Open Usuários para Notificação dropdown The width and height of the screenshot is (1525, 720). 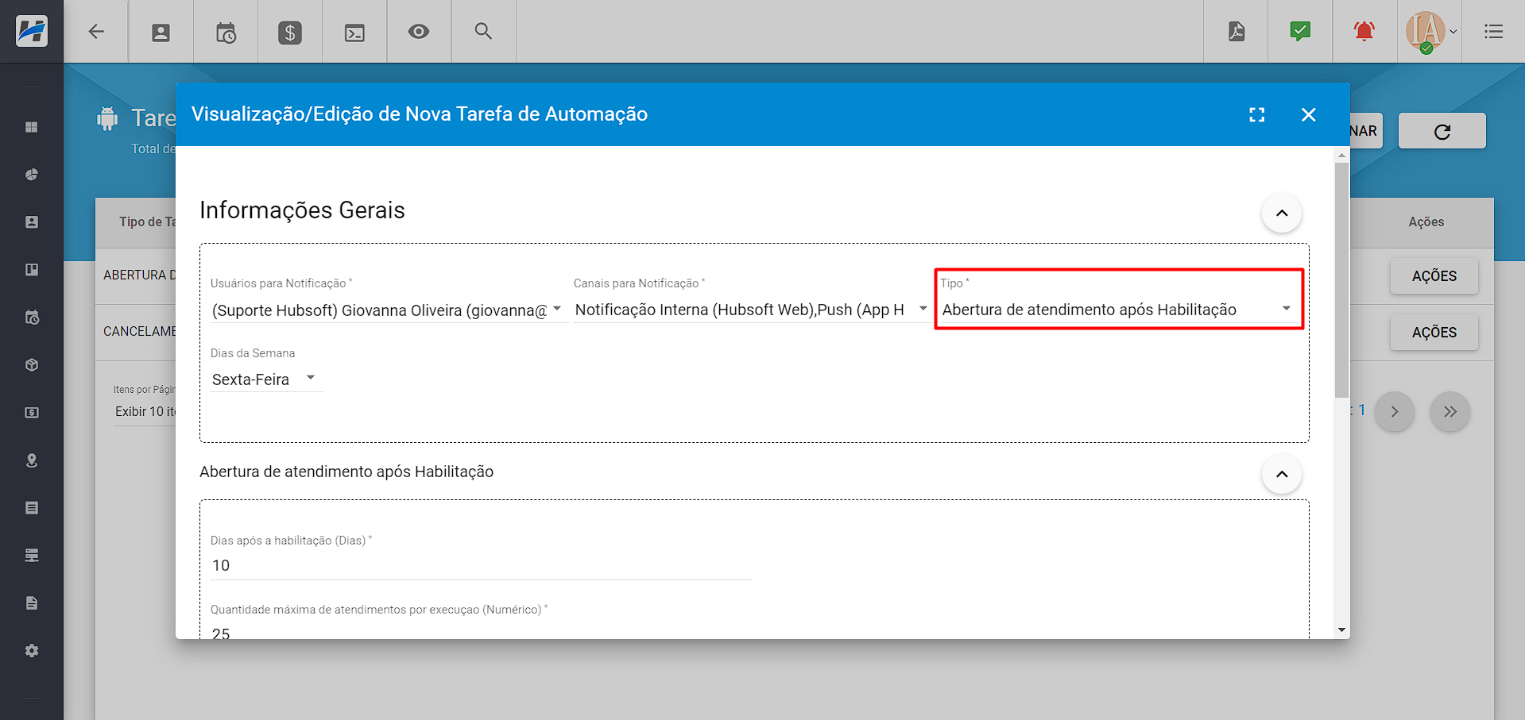386,310
